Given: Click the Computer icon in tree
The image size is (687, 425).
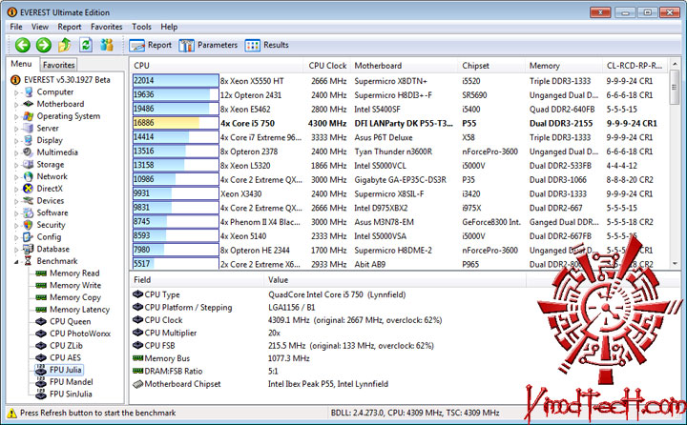Looking at the screenshot, I should pos(29,91).
